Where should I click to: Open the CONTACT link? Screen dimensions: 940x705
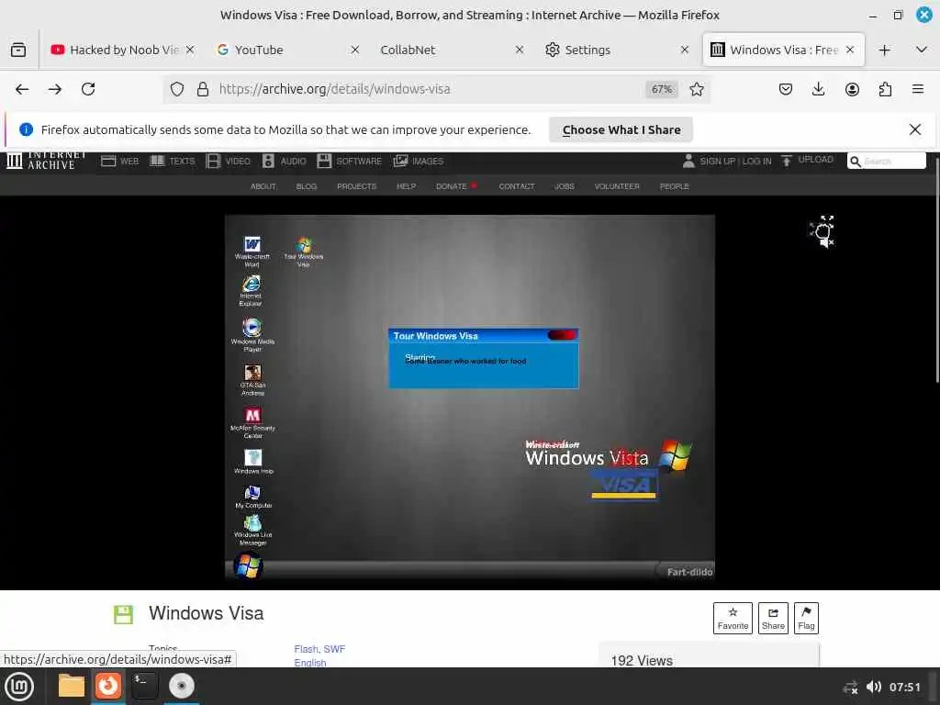coord(517,186)
